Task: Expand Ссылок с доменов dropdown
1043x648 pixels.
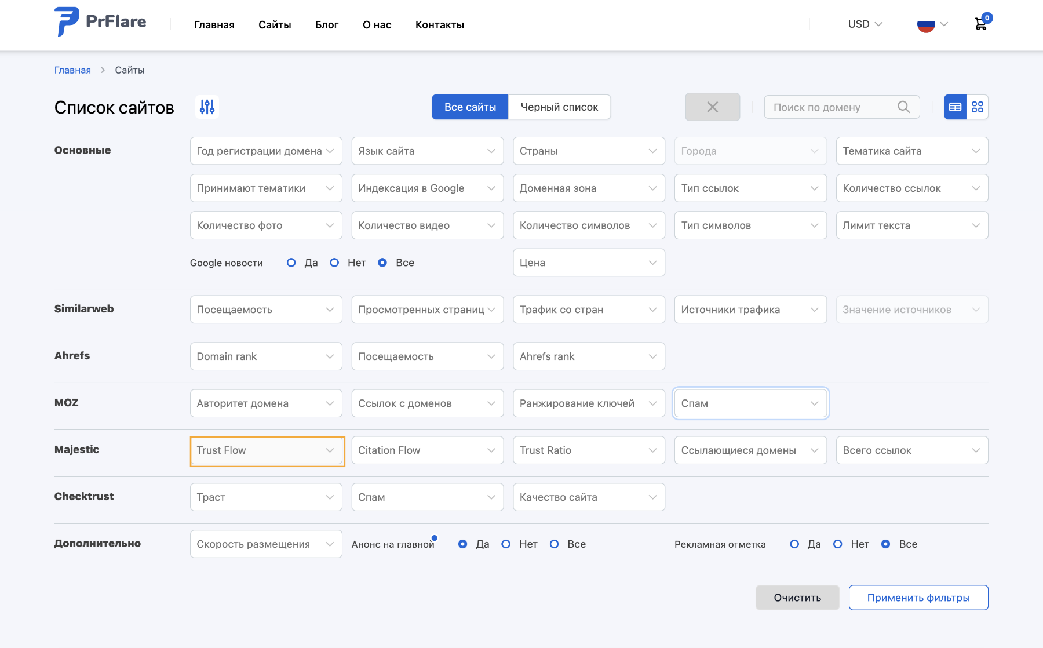Action: point(428,403)
